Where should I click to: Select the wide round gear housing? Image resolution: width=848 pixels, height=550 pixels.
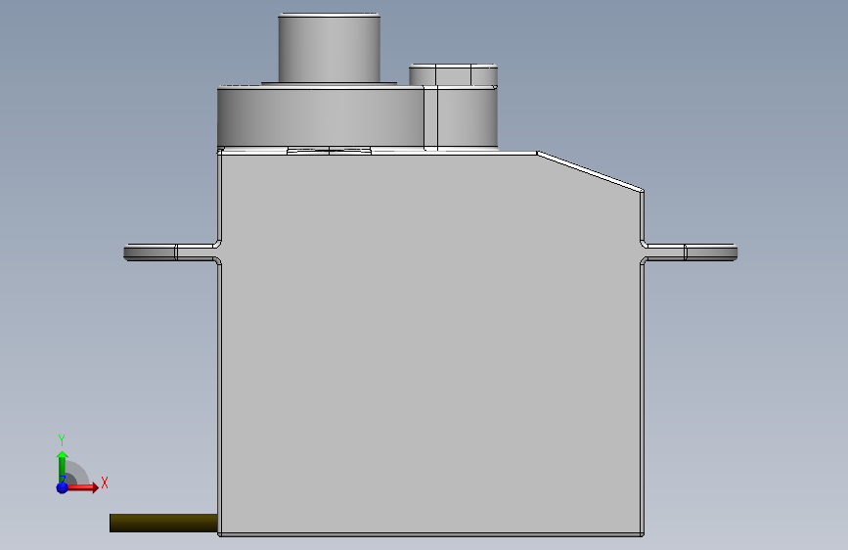coord(321,115)
